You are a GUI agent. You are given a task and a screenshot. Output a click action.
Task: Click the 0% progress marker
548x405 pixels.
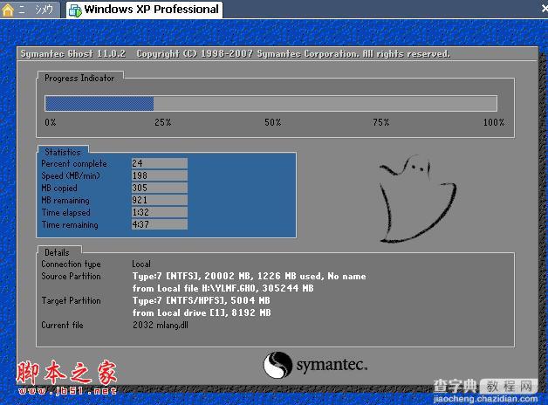tap(51, 122)
